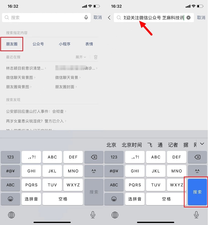Viewport: 208px width, 225px height.
Task: Focus the left 搜索 input field
Action: (46, 18)
